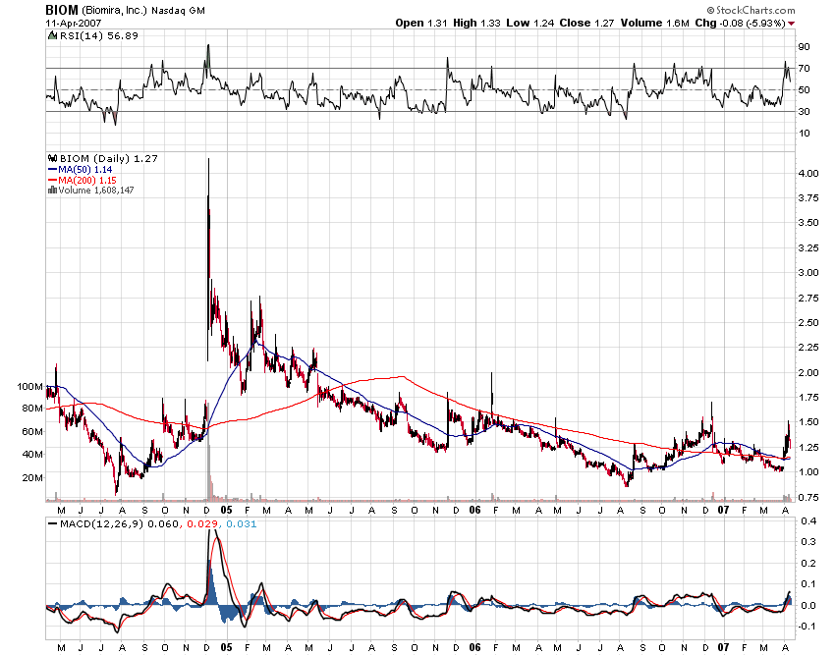Click the -0.1 label on MACD axis
Viewport: 835px width, 656px height.
[807, 627]
